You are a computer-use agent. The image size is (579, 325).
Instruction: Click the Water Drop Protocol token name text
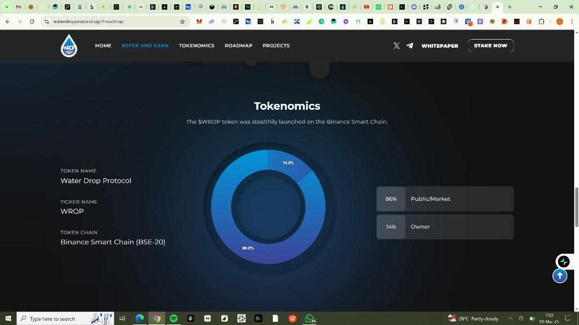95,181
